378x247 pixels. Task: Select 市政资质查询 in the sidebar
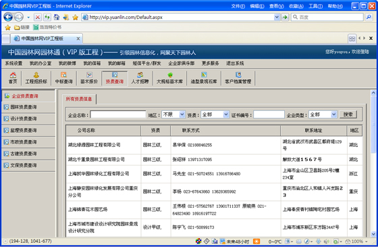28,142
